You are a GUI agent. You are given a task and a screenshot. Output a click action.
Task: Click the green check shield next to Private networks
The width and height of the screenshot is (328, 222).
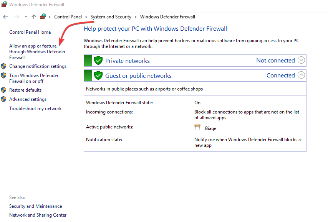point(98,61)
